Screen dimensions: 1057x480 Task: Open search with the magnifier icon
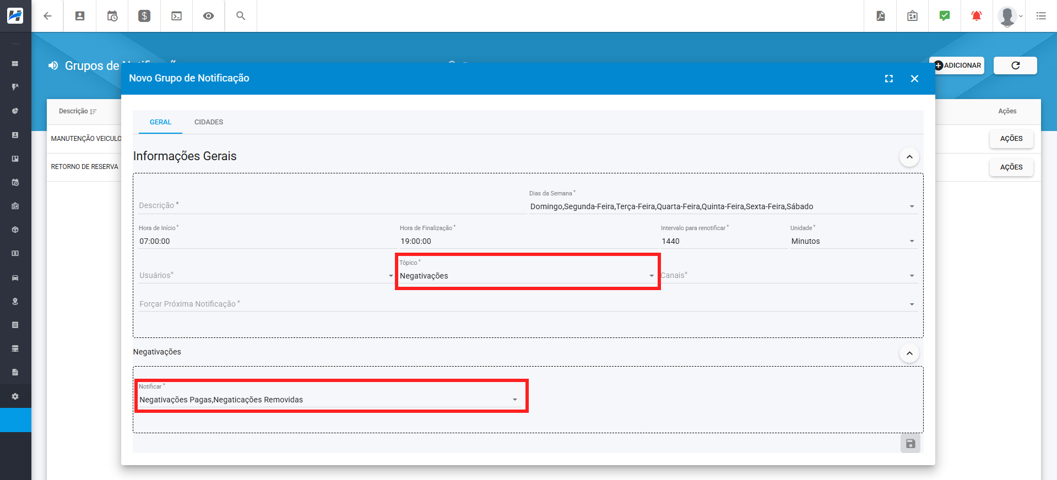tap(241, 16)
